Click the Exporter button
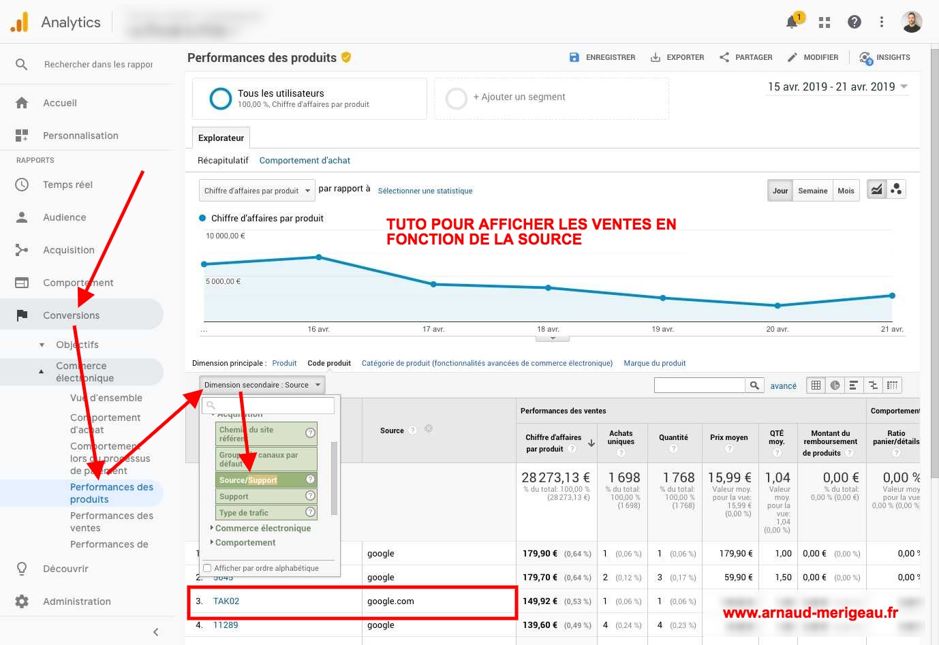 click(x=677, y=57)
